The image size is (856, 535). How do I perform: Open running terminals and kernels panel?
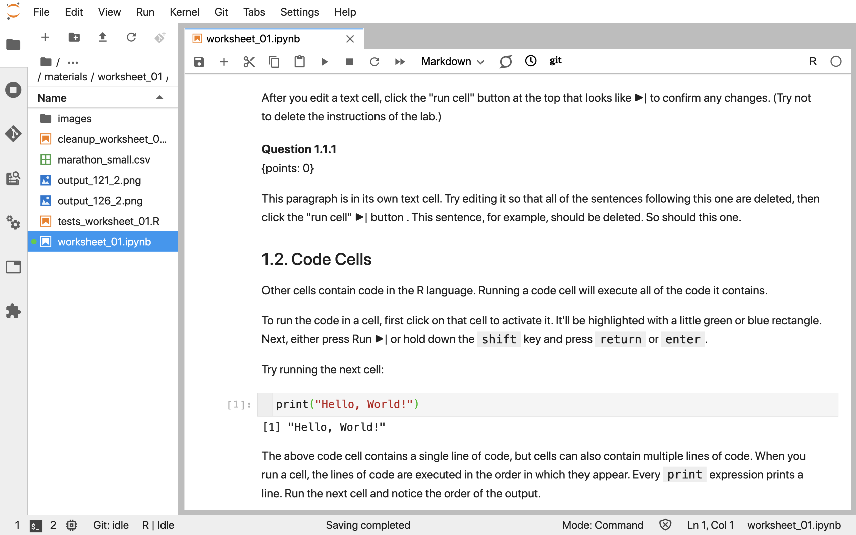[x=13, y=90]
